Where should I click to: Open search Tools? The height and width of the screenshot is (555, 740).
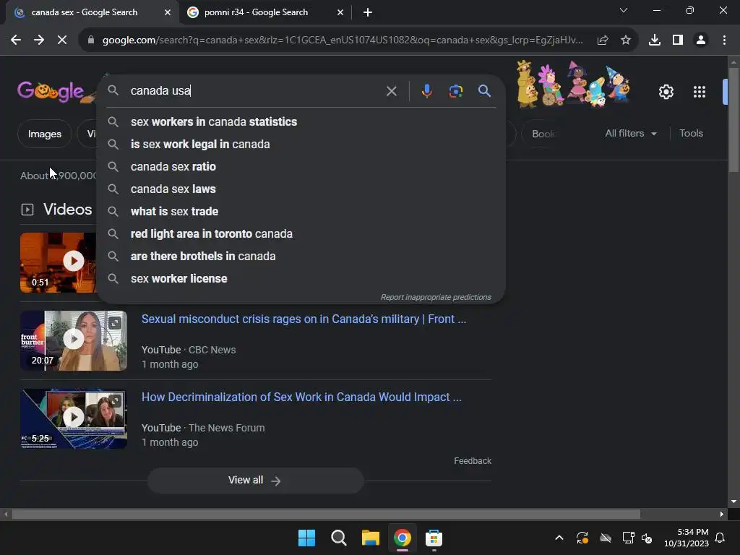tap(691, 134)
